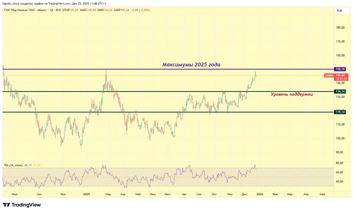
Task: Click the 1Д timeframe label in the legend
Action: click(50, 10)
